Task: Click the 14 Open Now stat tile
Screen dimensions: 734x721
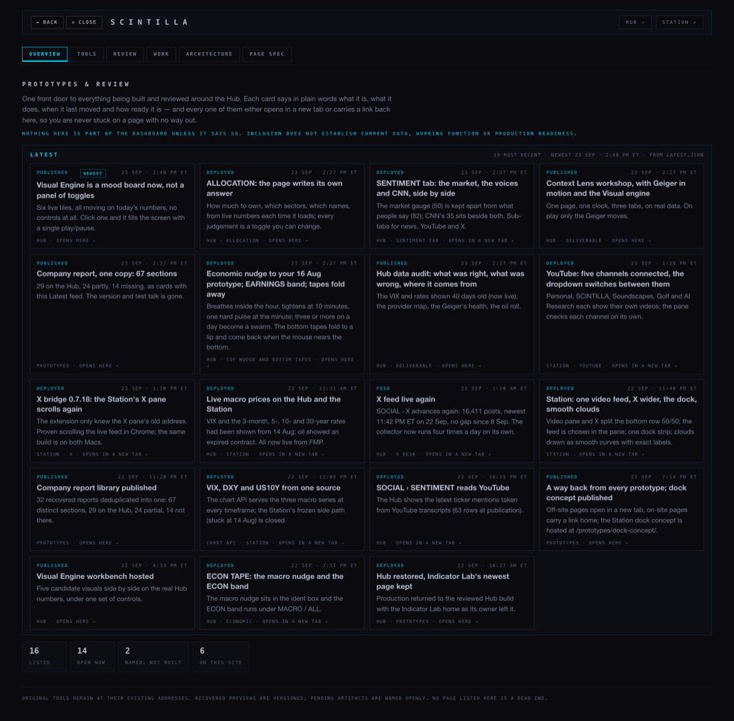Action: click(x=92, y=657)
